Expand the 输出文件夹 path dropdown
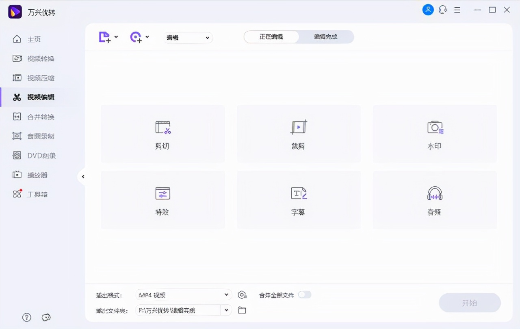This screenshot has width=520, height=329. pyautogui.click(x=226, y=310)
